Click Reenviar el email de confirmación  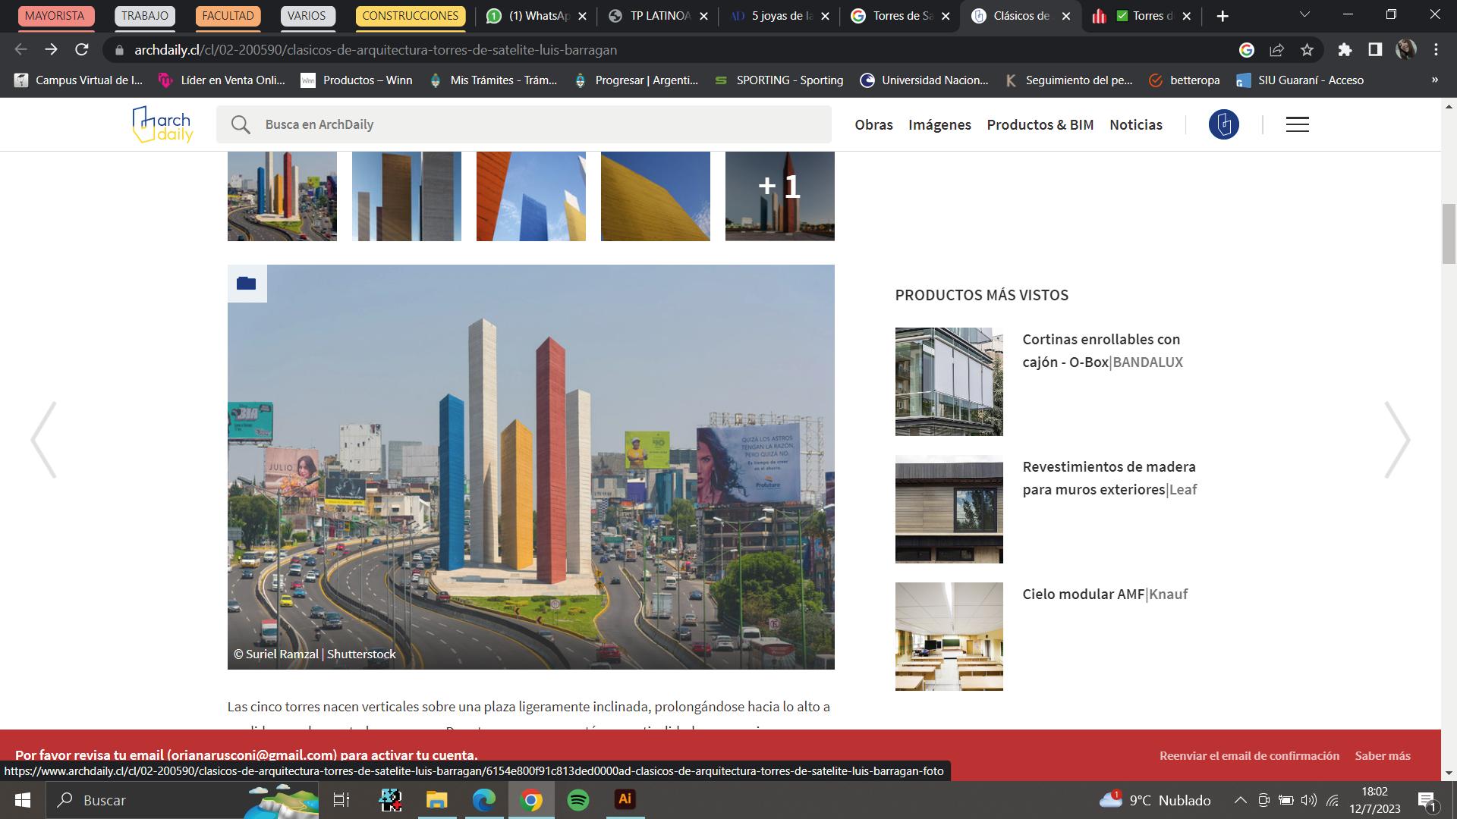pos(1249,755)
